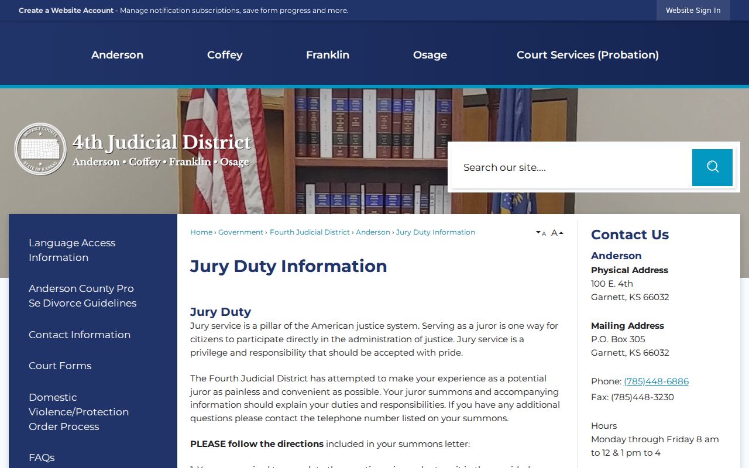Click the Anderson heading under Contact Us
Image resolution: width=749 pixels, height=468 pixels.
616,256
